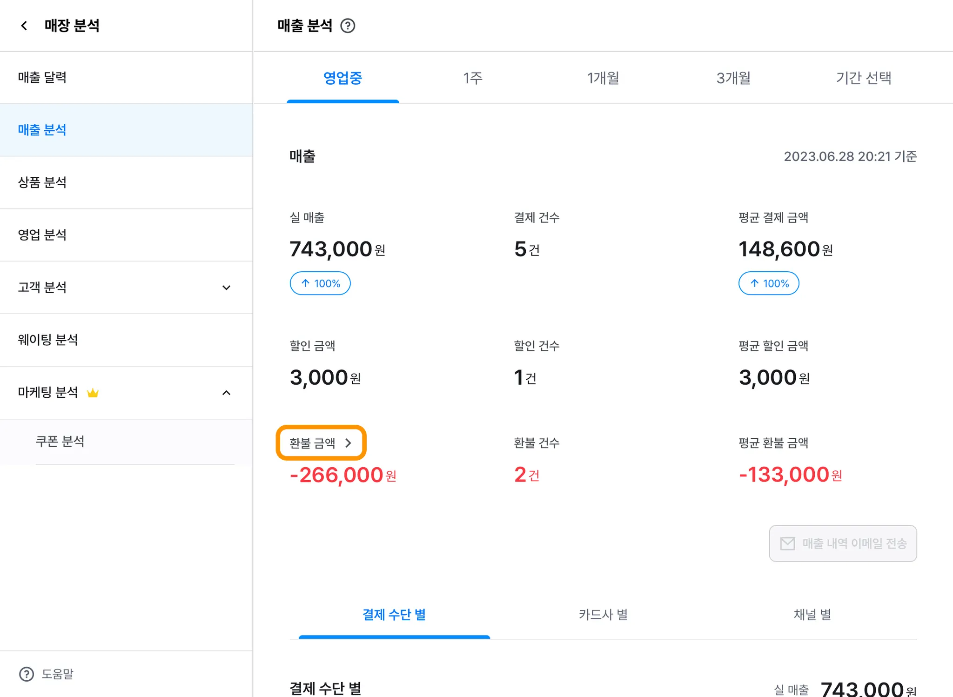Choose the 3개월 period tab
953x697 pixels.
(x=733, y=78)
